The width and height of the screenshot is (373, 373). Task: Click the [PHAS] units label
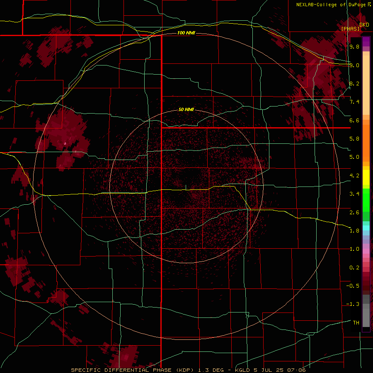pos(351,29)
